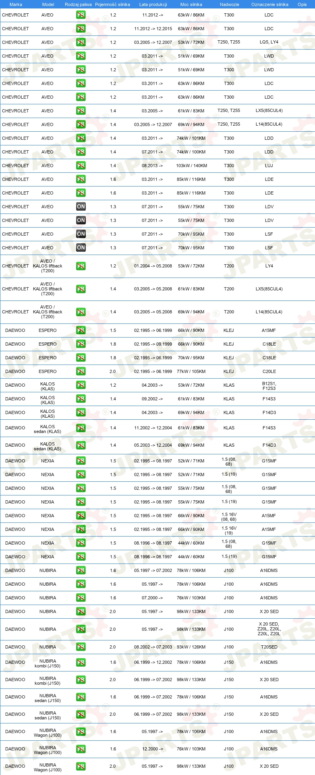This screenshot has height=775, width=315.
Task: Click the Opis column header
Action: click(x=302, y=4)
